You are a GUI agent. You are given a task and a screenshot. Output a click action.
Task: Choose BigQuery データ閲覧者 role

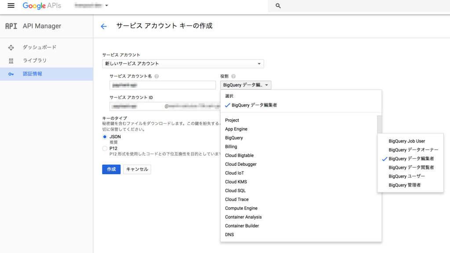point(410,167)
